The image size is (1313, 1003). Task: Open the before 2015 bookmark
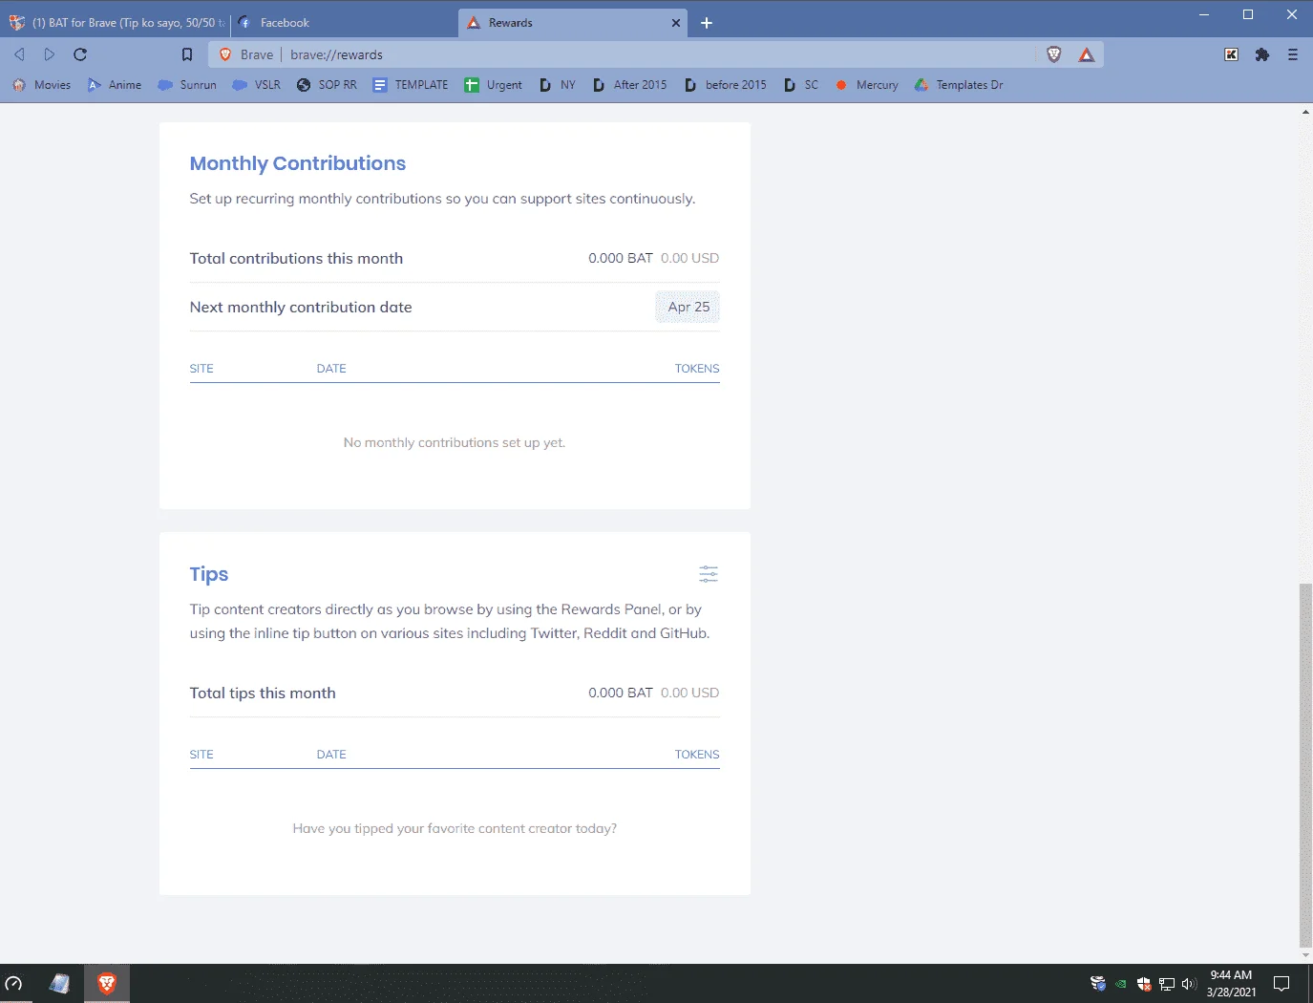point(726,85)
